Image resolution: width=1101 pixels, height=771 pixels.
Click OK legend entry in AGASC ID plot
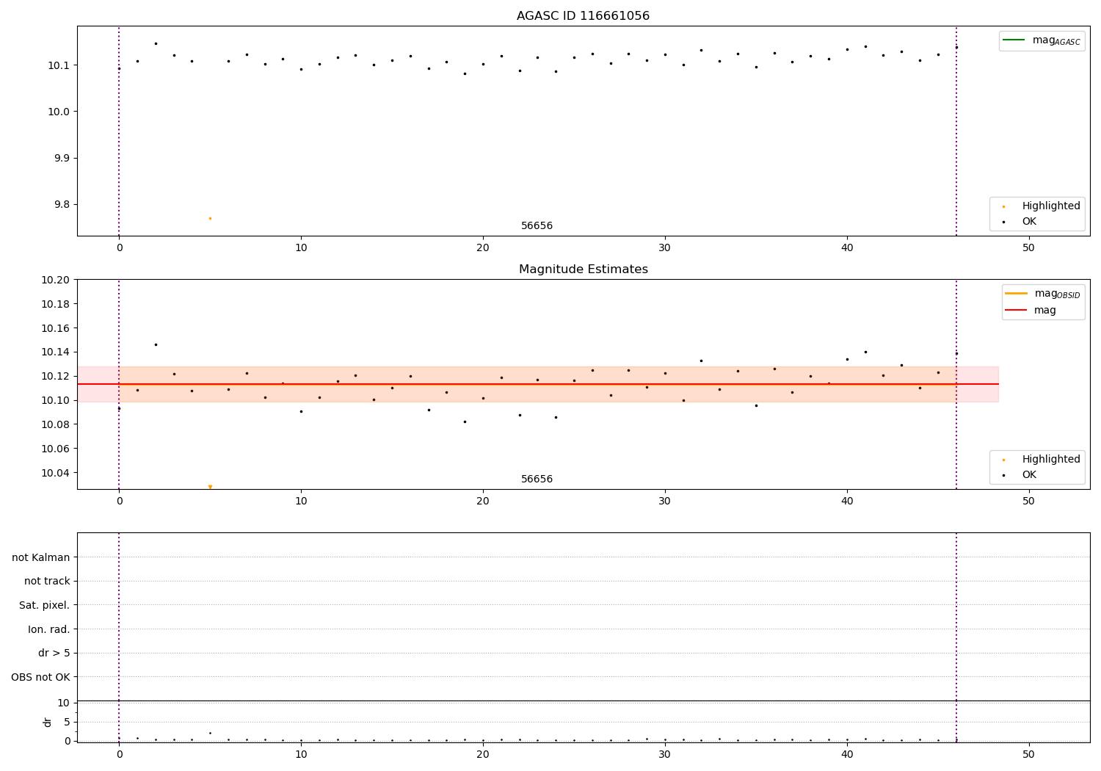tap(1020, 221)
